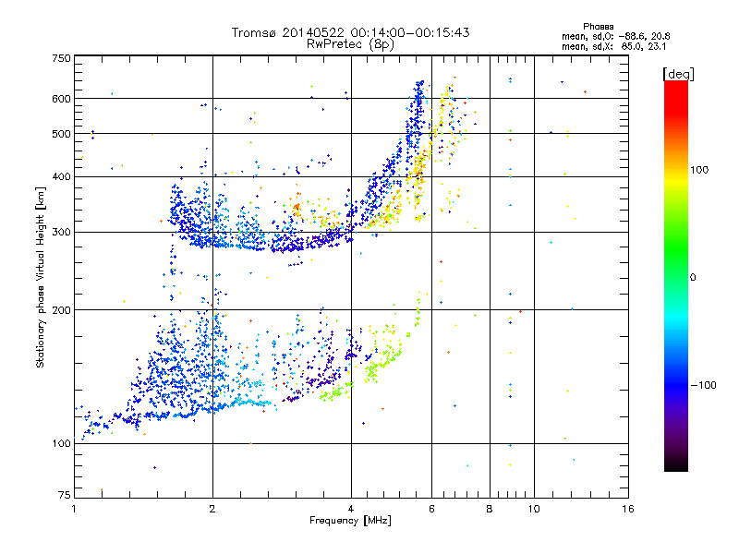
Task: Click the y-axis tick label '400'
Action: click(61, 176)
